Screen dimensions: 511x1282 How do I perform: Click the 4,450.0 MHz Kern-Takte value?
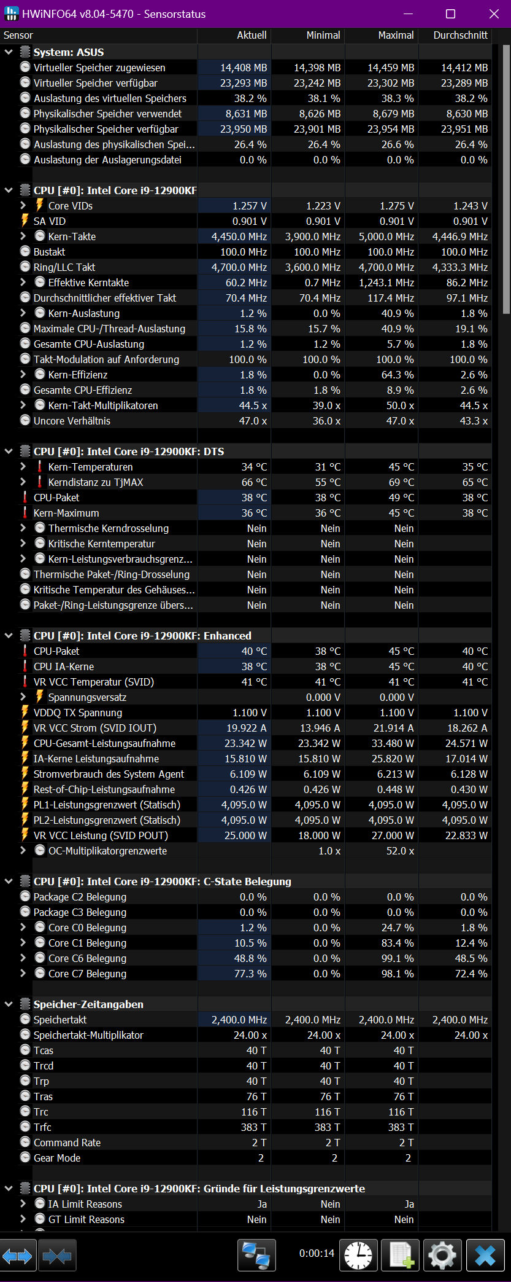(x=239, y=236)
